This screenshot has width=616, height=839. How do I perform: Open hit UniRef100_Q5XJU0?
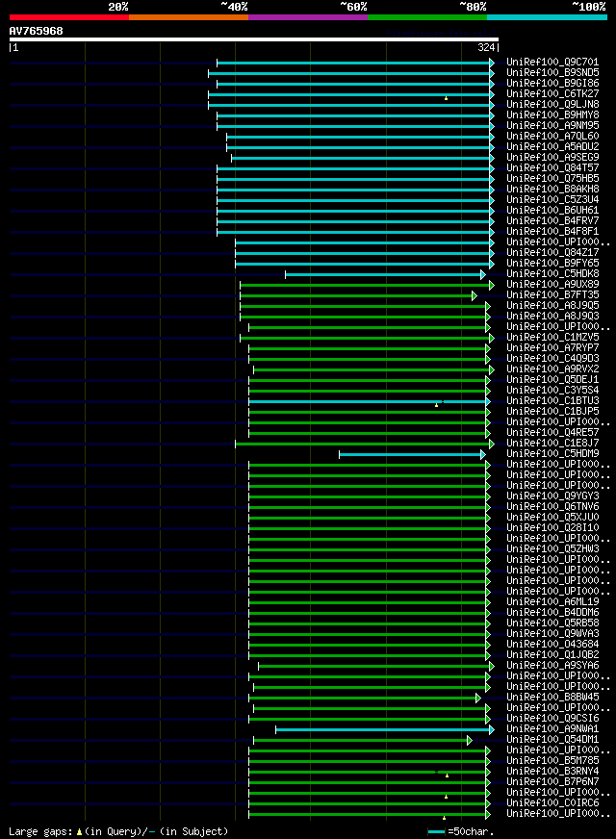[552, 518]
